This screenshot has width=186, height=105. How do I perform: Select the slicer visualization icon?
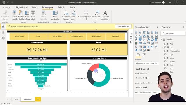point(136,47)
